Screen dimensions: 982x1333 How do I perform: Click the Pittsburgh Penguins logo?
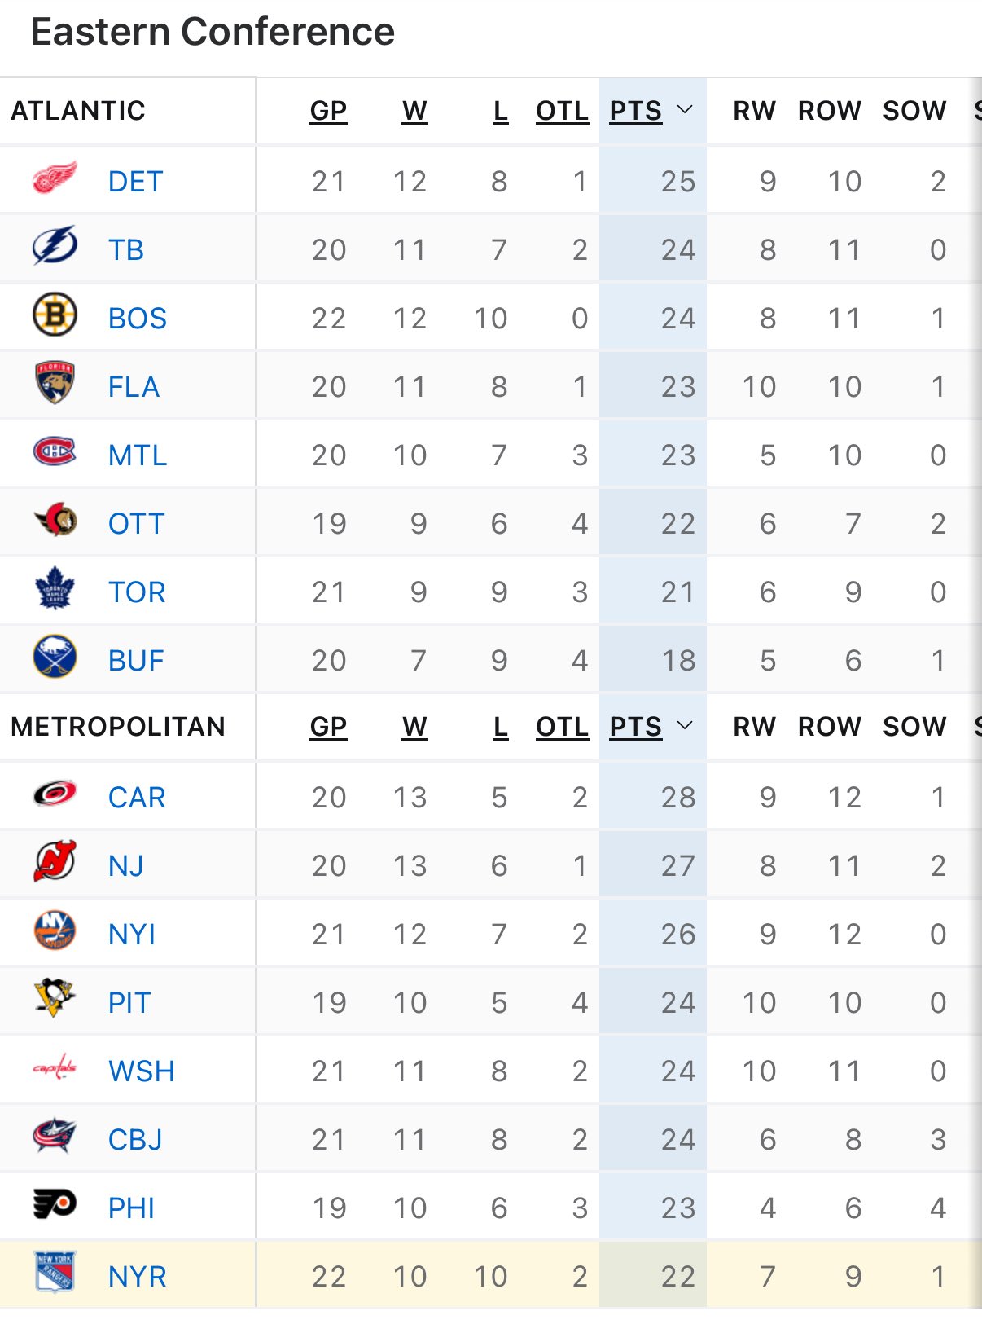[55, 1001]
